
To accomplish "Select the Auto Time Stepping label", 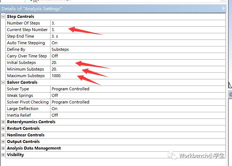I will pos(26,43).
